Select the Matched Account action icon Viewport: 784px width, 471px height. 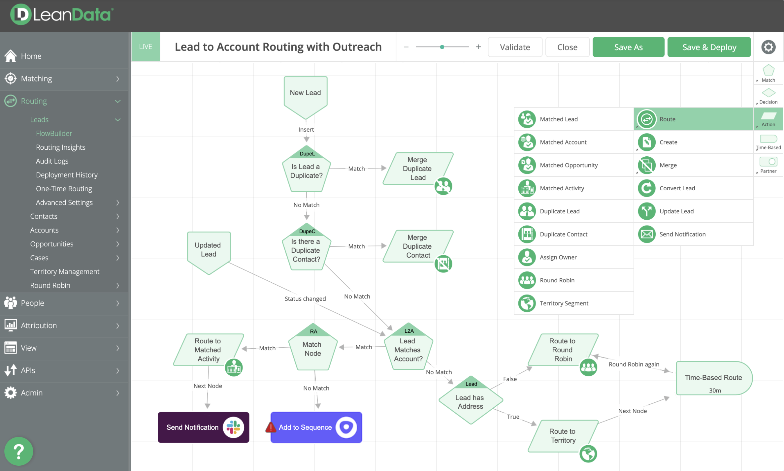point(527,142)
